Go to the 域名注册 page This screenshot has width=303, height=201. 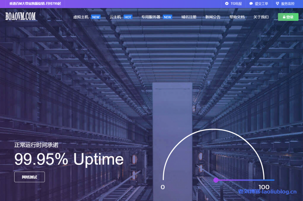coord(189,17)
